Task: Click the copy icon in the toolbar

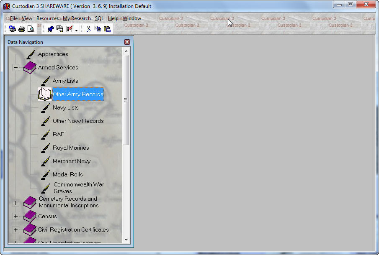Action: point(98,29)
